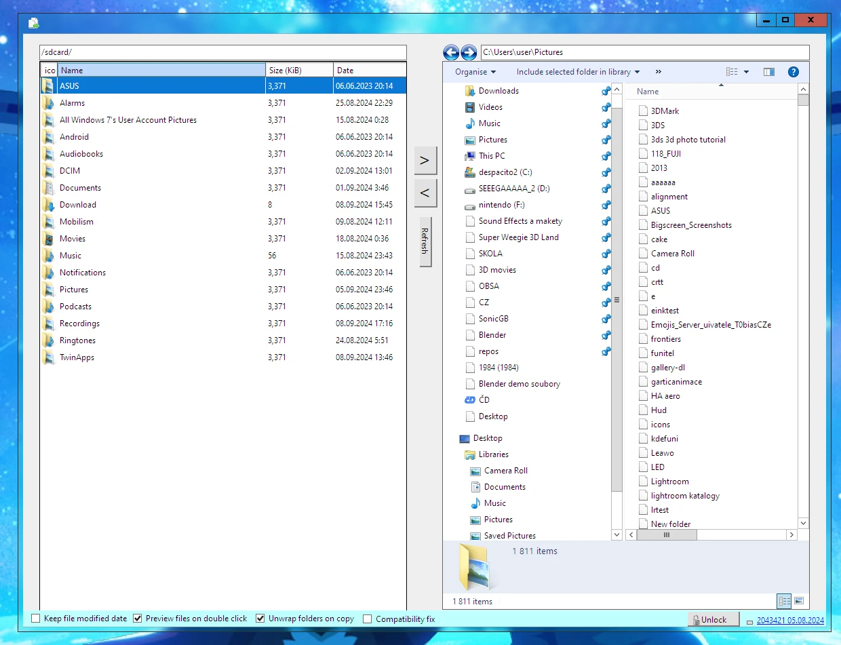Click the Videos icon in navigation tree
Screen dimensions: 841x645
(470, 107)
